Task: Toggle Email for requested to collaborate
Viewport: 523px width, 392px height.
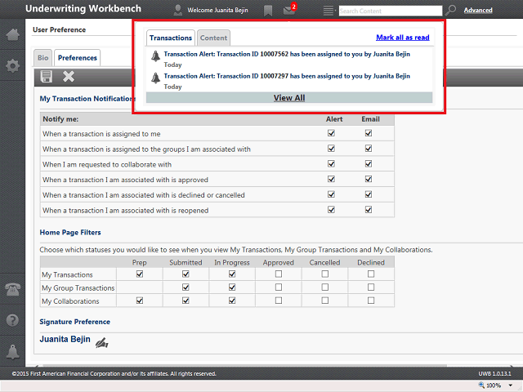Action: (369, 163)
